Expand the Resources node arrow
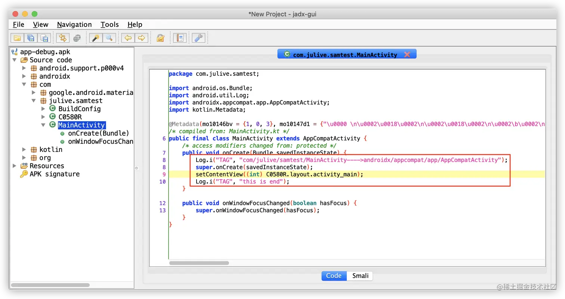 tap(15, 166)
